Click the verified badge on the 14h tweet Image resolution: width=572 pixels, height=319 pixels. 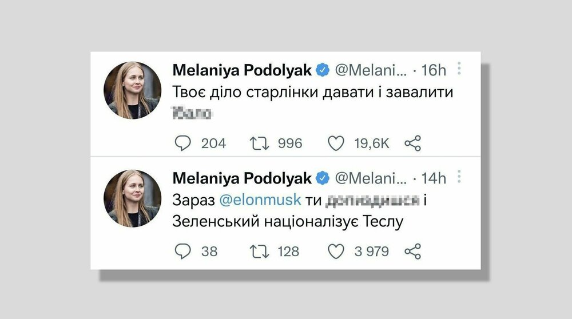point(323,178)
